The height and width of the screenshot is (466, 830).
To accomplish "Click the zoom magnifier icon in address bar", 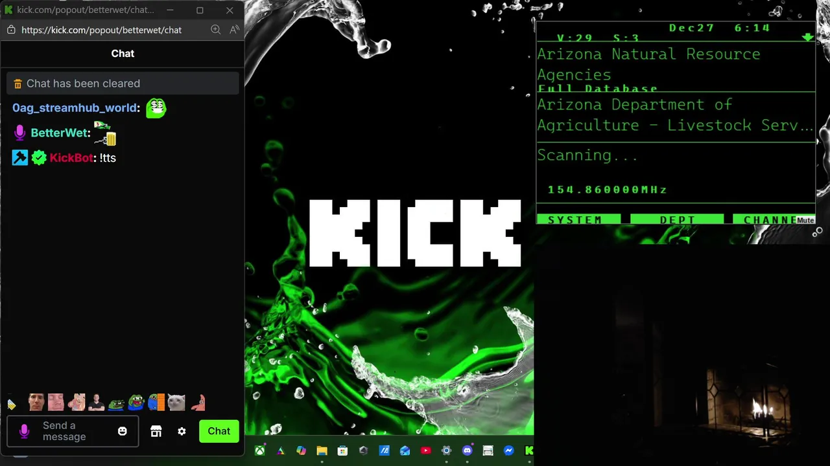I will (x=216, y=30).
